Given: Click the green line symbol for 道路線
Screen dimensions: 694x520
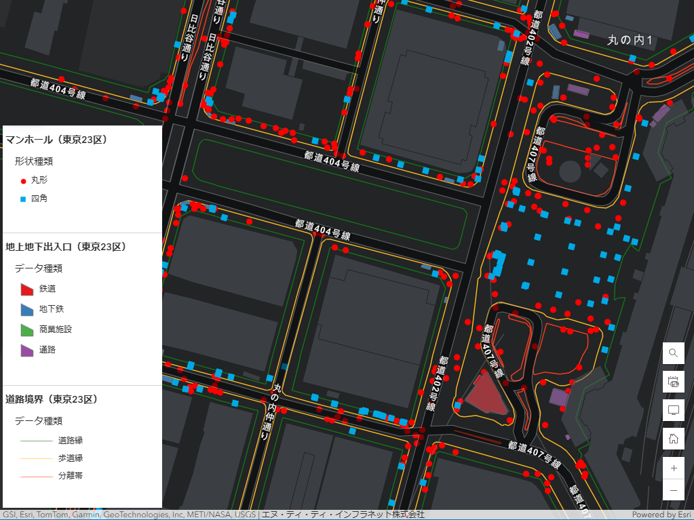Looking at the screenshot, I should click(36, 441).
